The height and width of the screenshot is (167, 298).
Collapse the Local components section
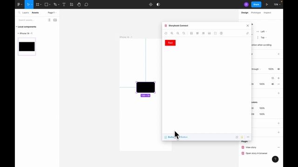point(26,27)
